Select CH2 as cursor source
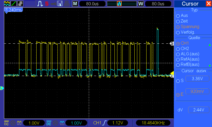The image size is (212, 127). pyautogui.click(x=183, y=49)
